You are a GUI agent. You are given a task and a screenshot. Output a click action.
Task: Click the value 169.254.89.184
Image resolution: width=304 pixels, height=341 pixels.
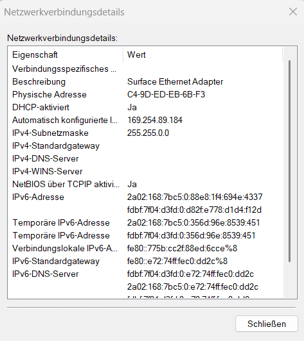point(155,121)
